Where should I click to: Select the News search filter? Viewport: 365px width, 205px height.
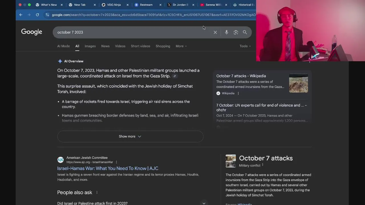click(105, 46)
